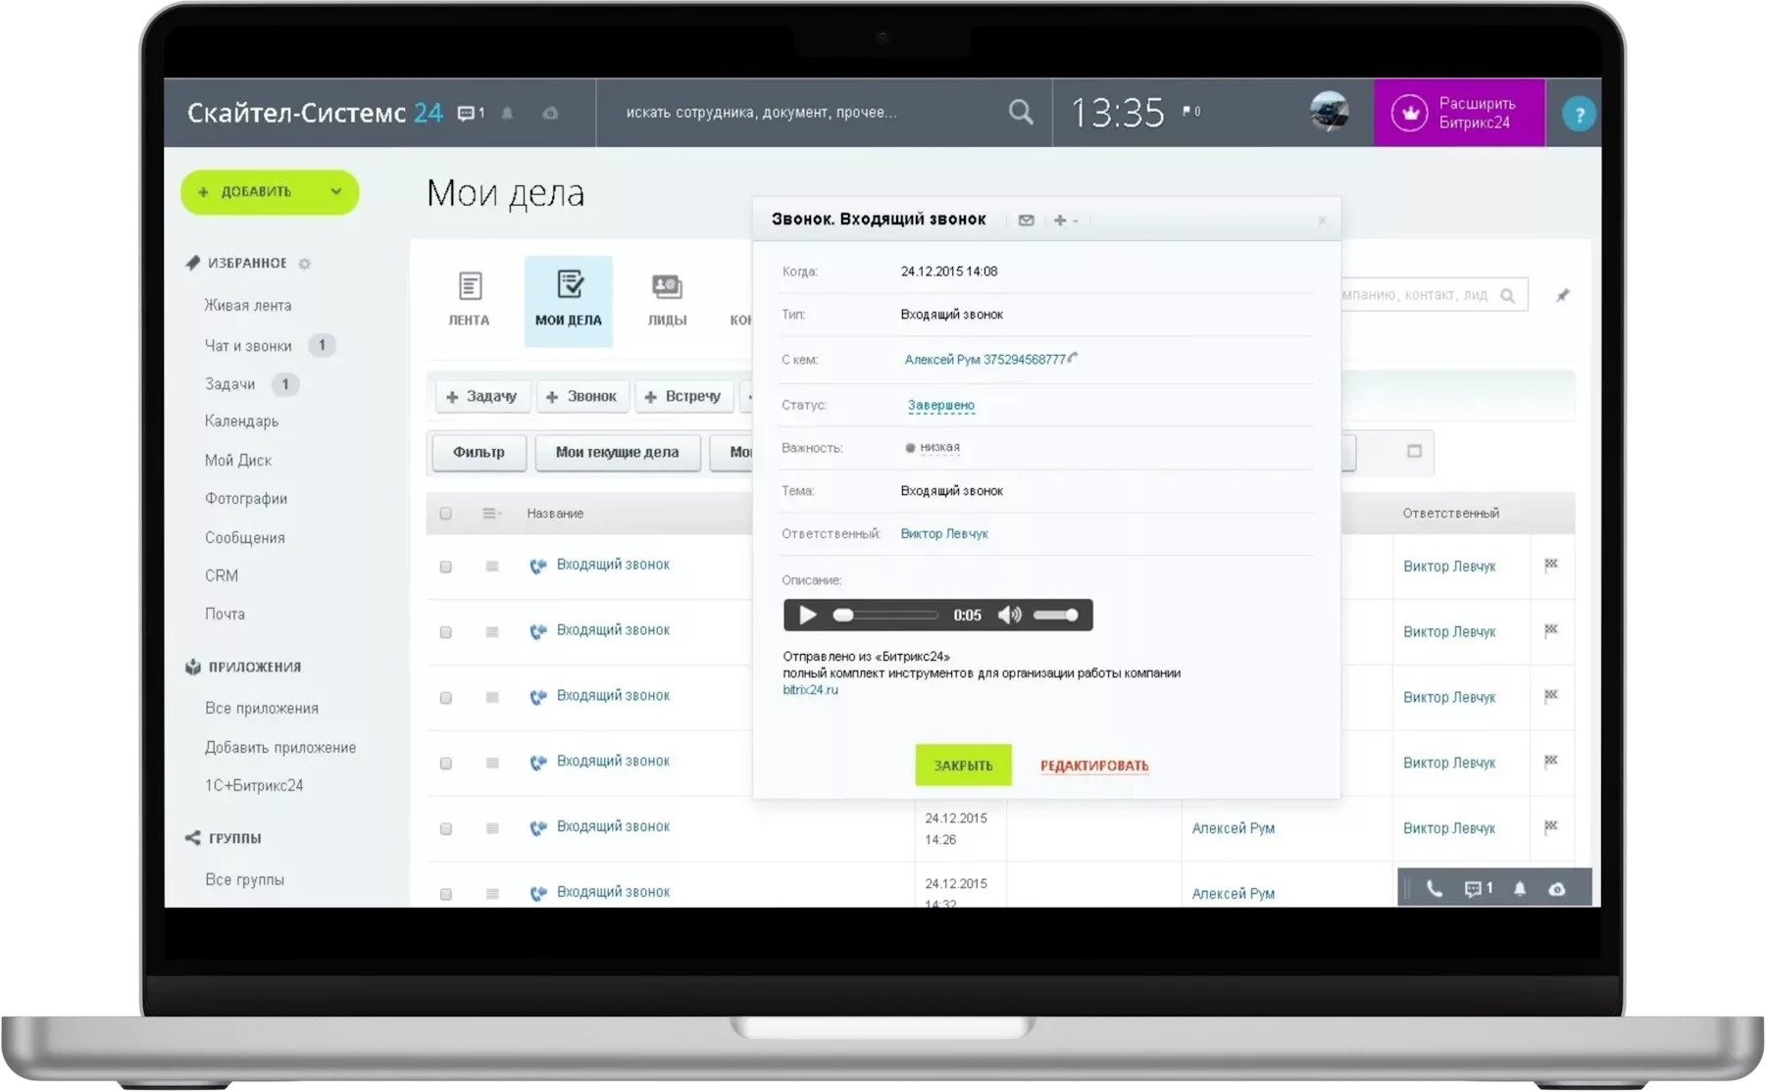The width and height of the screenshot is (1765, 1091).
Task: Click the envelope icon in call dialog header
Action: point(1026,221)
